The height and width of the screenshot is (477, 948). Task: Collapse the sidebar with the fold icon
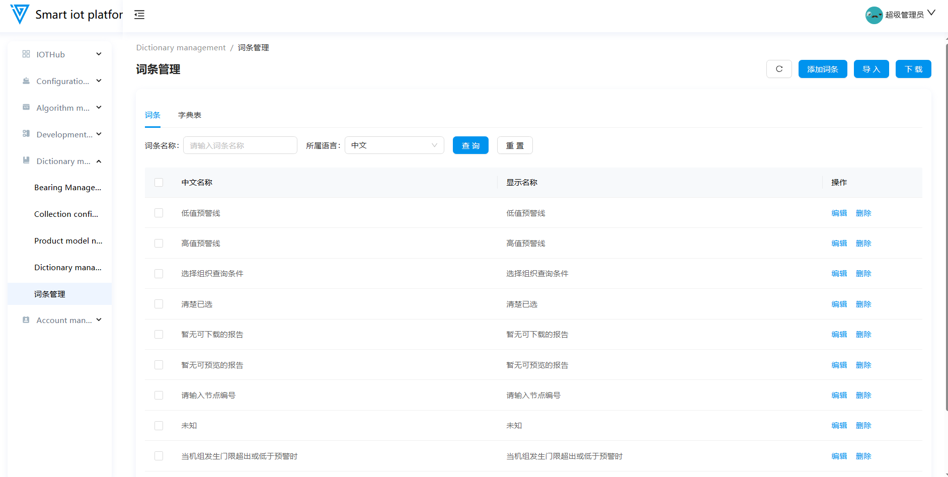tap(139, 15)
